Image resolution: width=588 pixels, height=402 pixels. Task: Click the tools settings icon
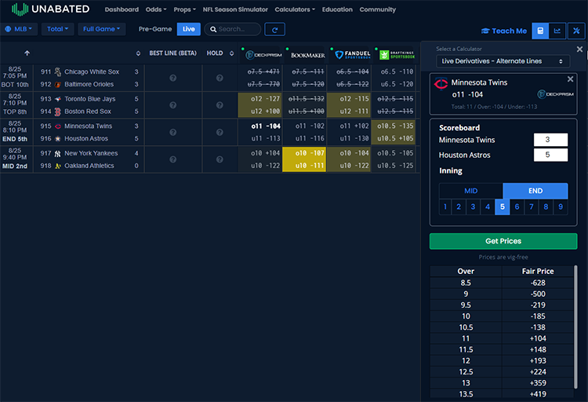click(576, 31)
